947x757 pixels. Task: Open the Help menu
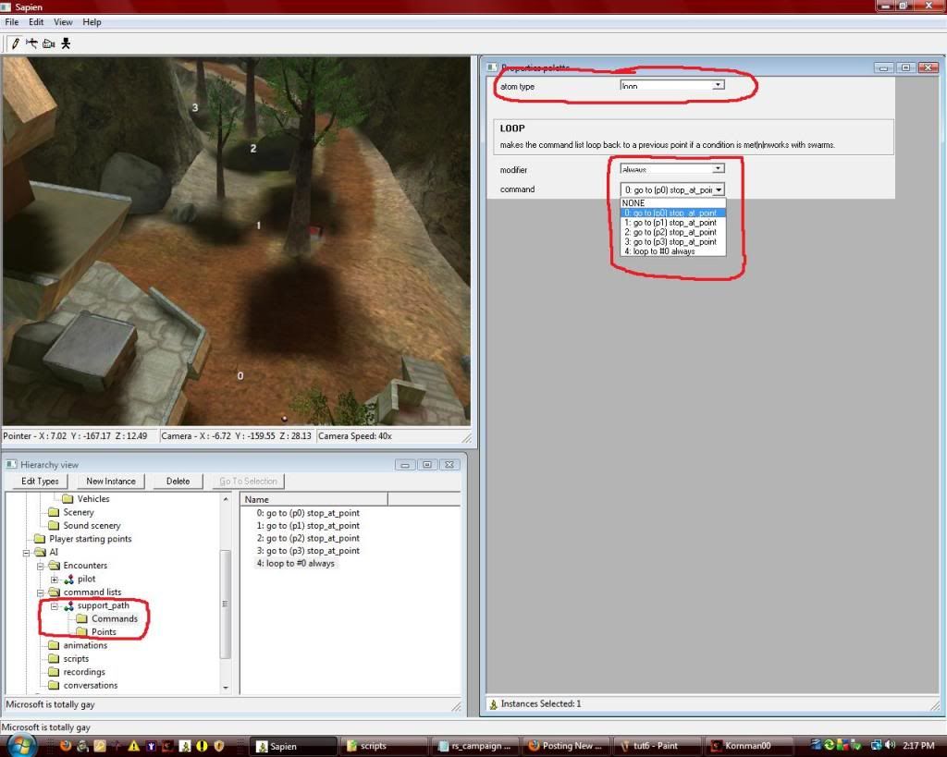92,22
